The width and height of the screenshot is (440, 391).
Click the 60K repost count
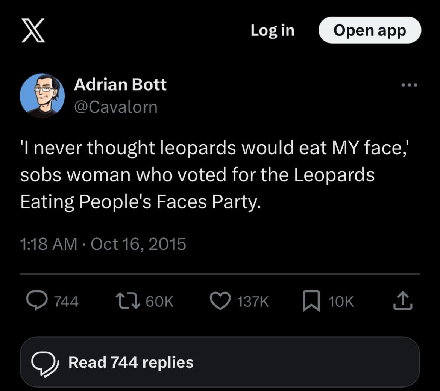159,302
